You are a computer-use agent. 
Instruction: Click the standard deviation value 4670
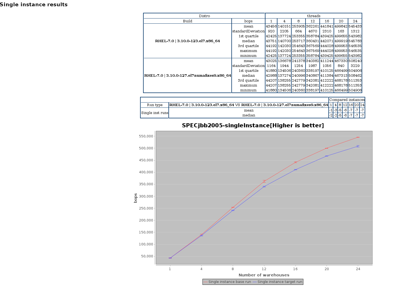tap(313, 31)
